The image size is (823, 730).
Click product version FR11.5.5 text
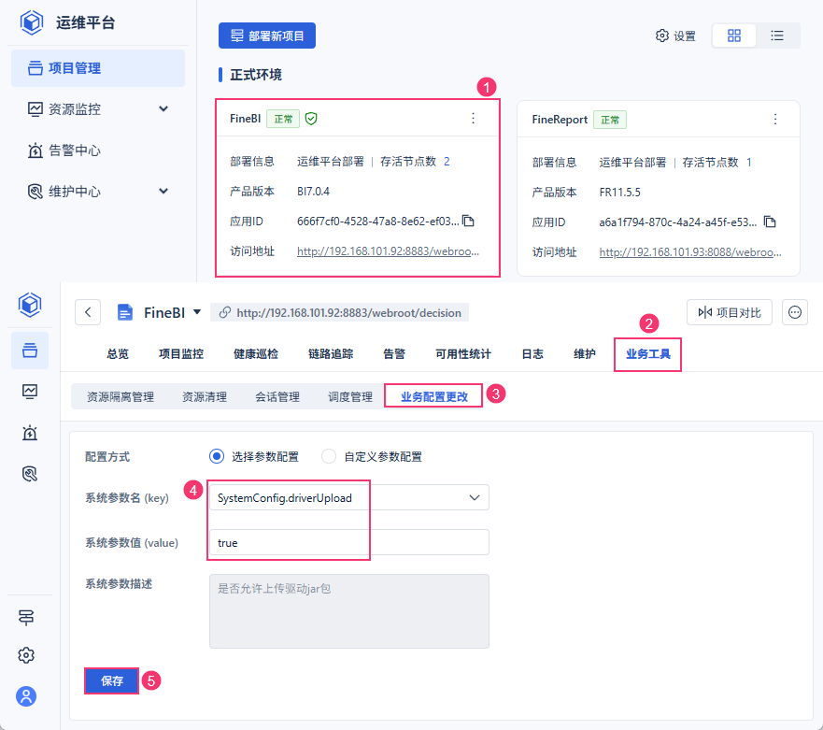(620, 193)
